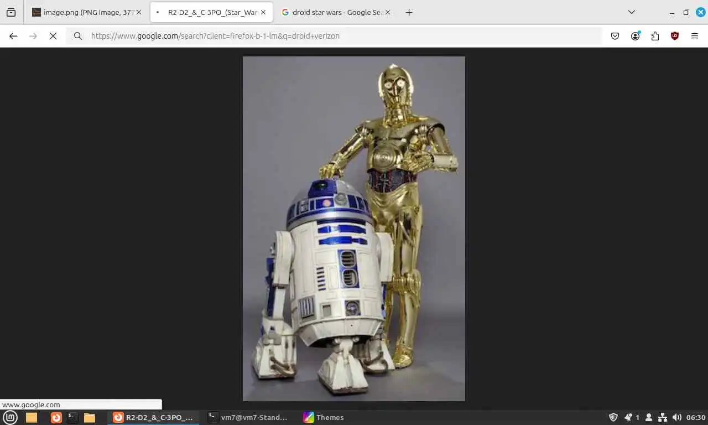Open the security shield tray icon
The image size is (708, 425).
pos(613,417)
